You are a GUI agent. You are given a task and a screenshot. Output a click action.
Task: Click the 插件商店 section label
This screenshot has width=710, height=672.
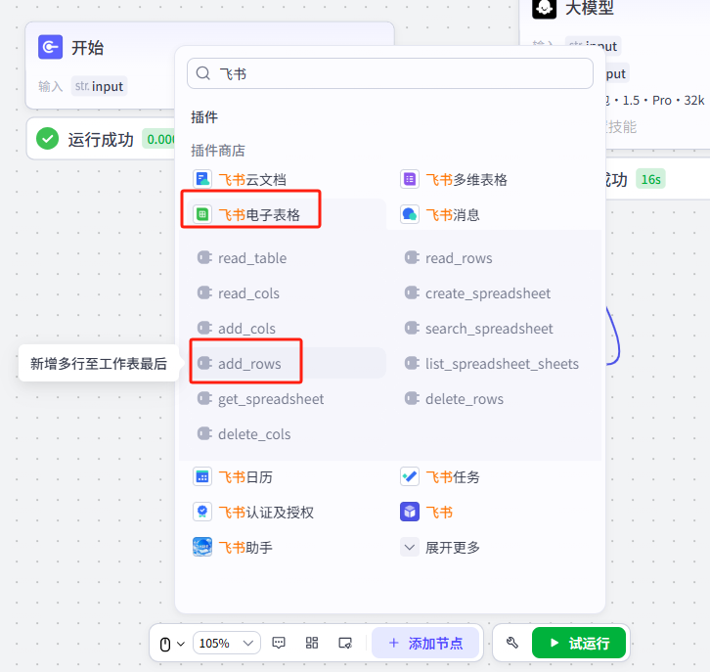218,150
